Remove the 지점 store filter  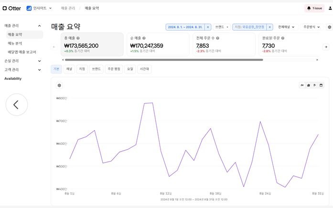(x=270, y=27)
